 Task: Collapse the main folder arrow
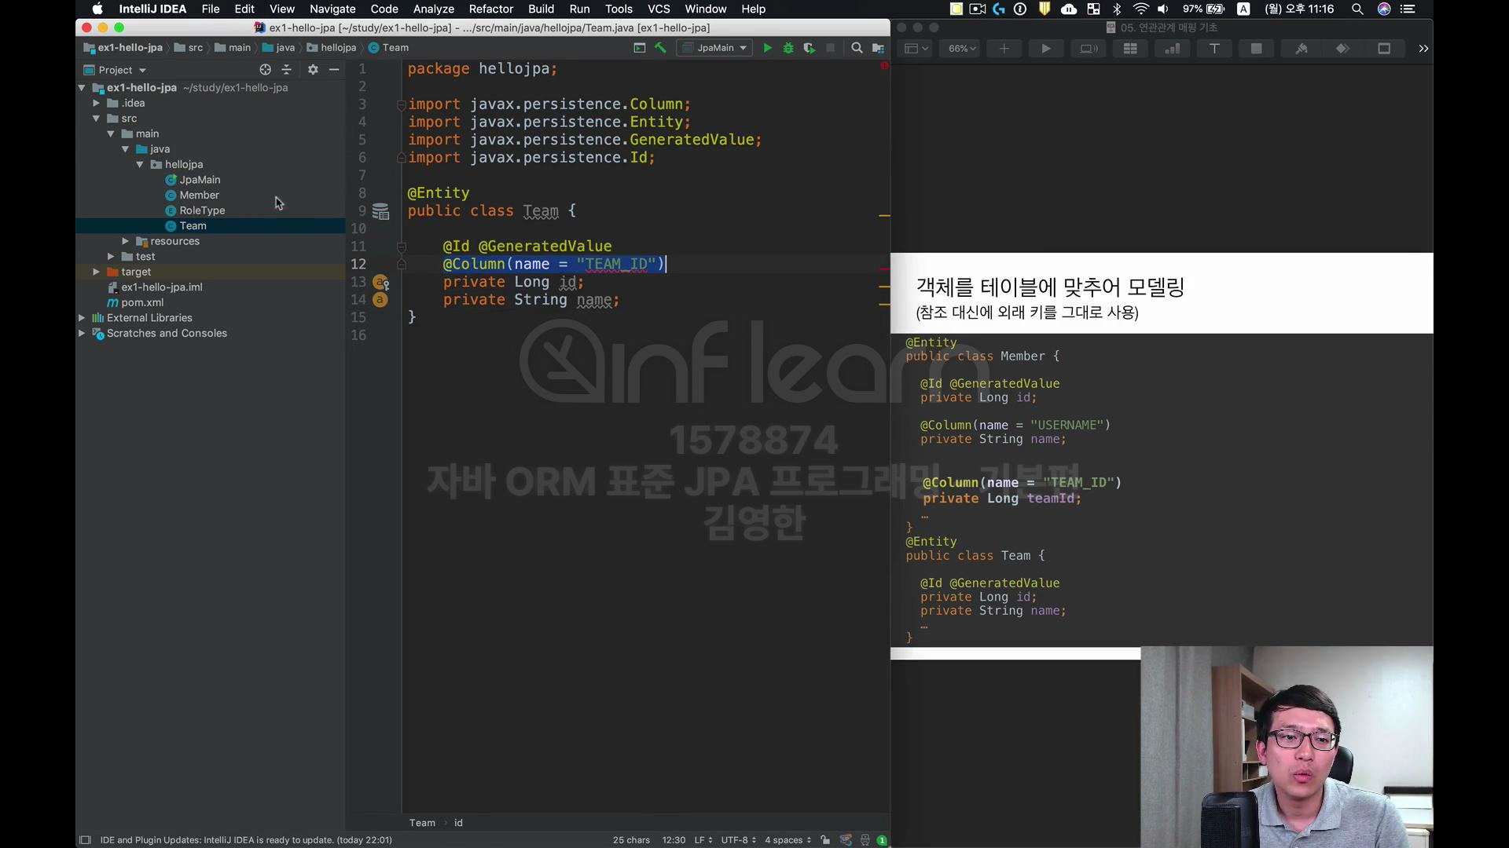coord(111,134)
